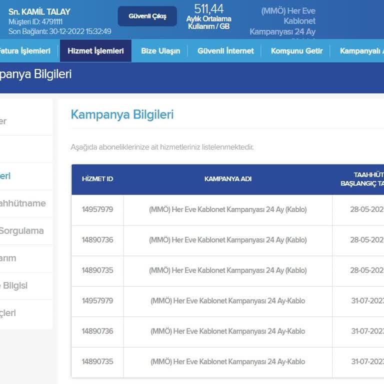This screenshot has width=384, height=384.
Task: Go to Bize Ulaşın page
Action: click(x=160, y=51)
